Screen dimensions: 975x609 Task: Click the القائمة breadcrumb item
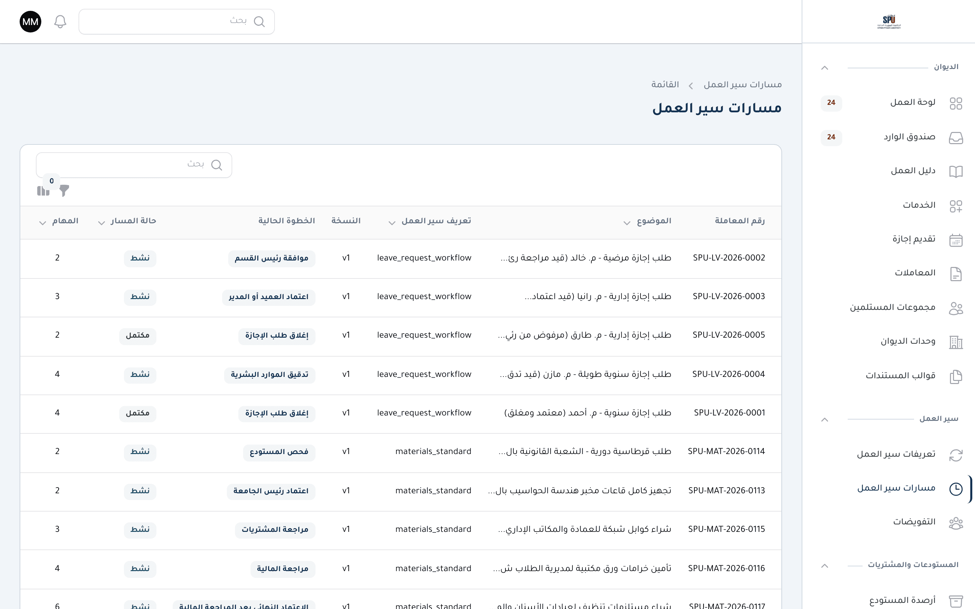(x=665, y=85)
